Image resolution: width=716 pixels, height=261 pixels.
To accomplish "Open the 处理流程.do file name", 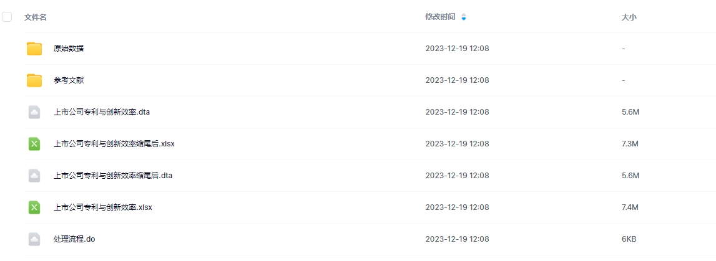I will tap(74, 239).
